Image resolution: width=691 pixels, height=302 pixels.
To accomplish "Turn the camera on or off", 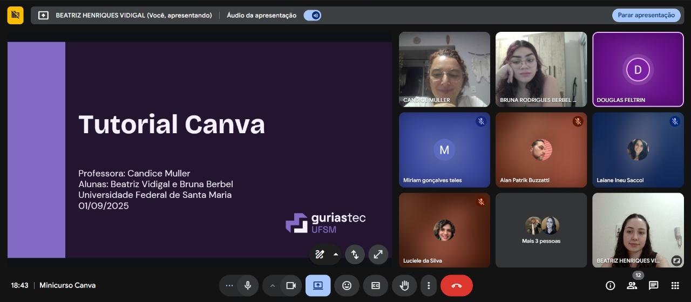I will [291, 285].
